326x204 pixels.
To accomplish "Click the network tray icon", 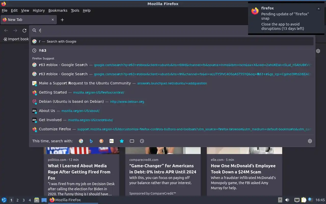I will point(297,200).
